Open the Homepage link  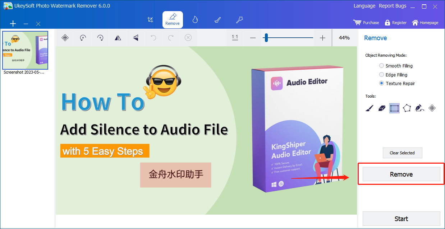[425, 23]
